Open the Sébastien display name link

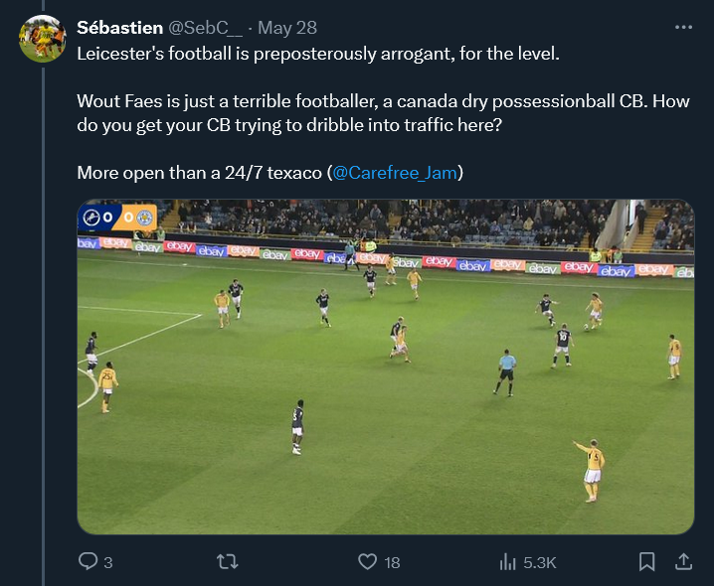click(120, 28)
